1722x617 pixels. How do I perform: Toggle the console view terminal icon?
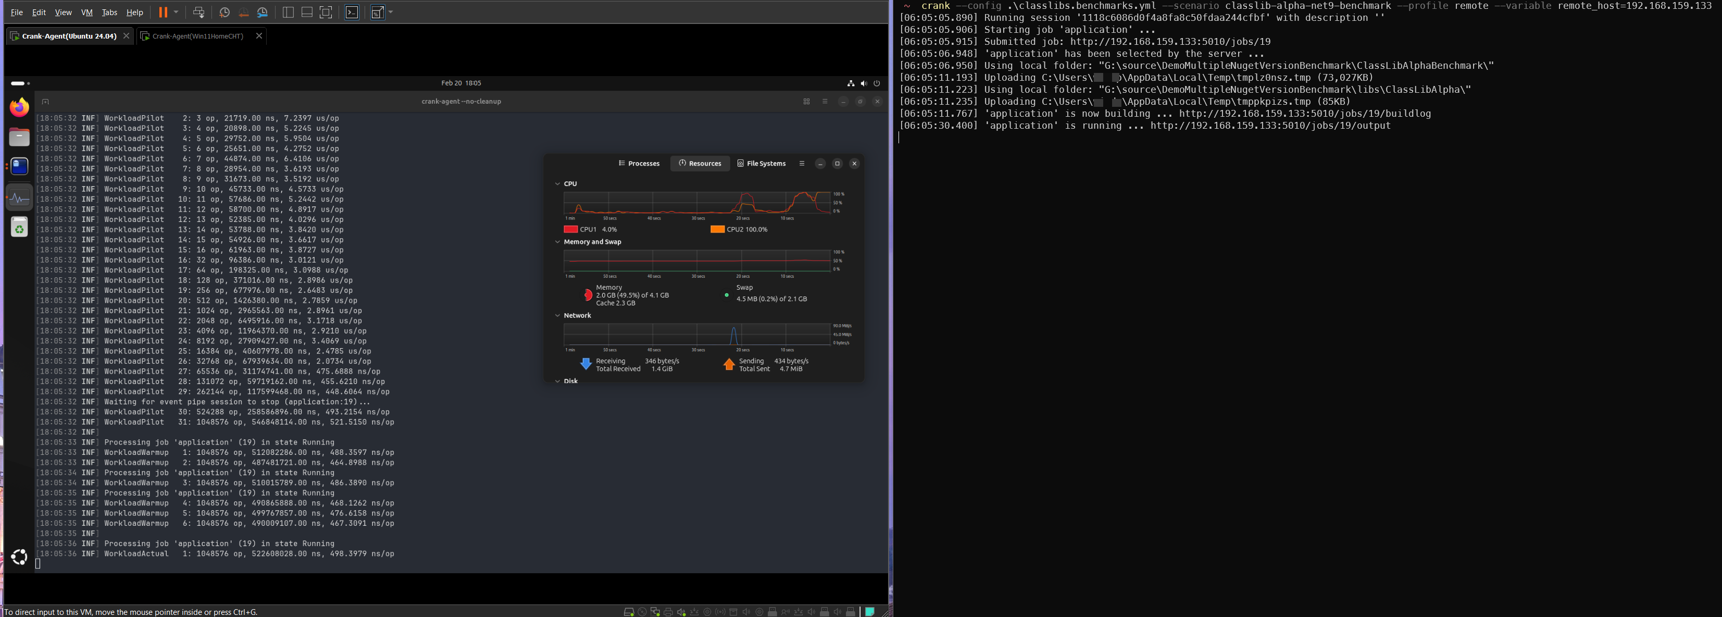[352, 12]
